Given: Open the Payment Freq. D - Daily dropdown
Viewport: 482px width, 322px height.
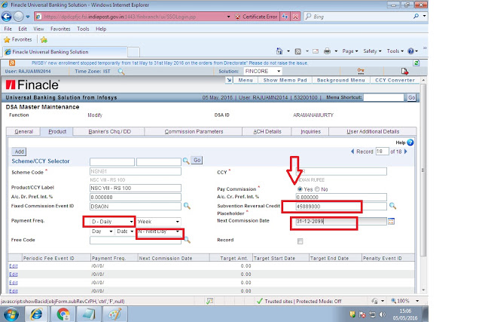Looking at the screenshot, I should point(112,222).
